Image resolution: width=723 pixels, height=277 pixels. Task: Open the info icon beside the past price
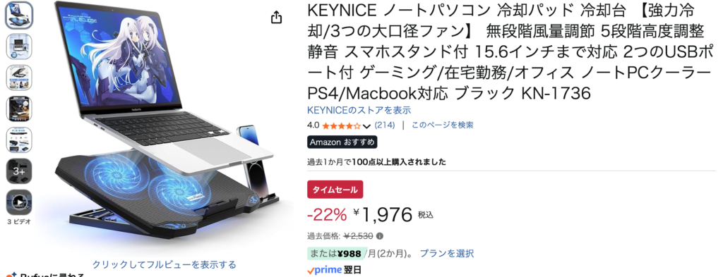[379, 236]
